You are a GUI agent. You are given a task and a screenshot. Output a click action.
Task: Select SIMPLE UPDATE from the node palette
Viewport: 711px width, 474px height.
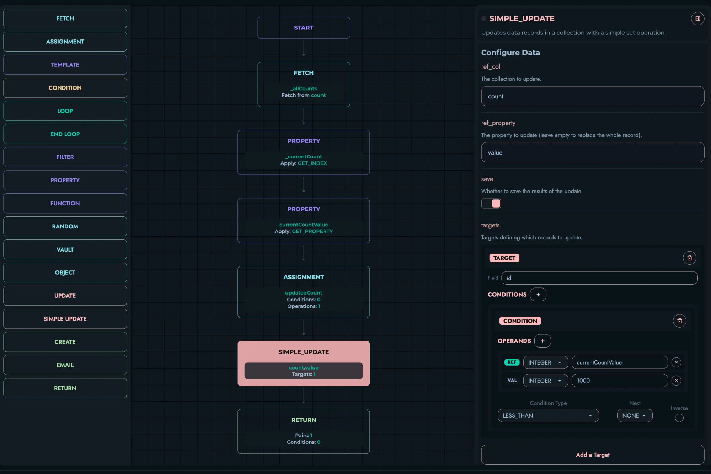point(65,319)
